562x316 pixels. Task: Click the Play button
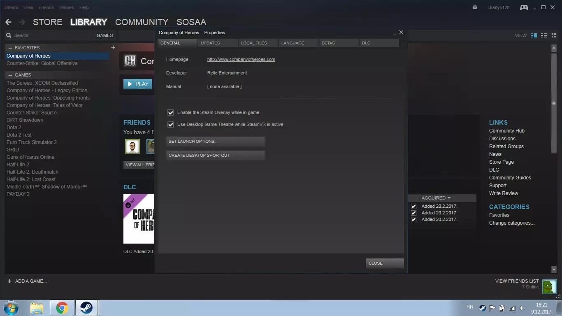tap(138, 84)
